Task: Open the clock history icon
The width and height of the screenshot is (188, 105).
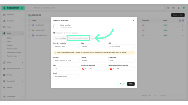Action: 173,8
